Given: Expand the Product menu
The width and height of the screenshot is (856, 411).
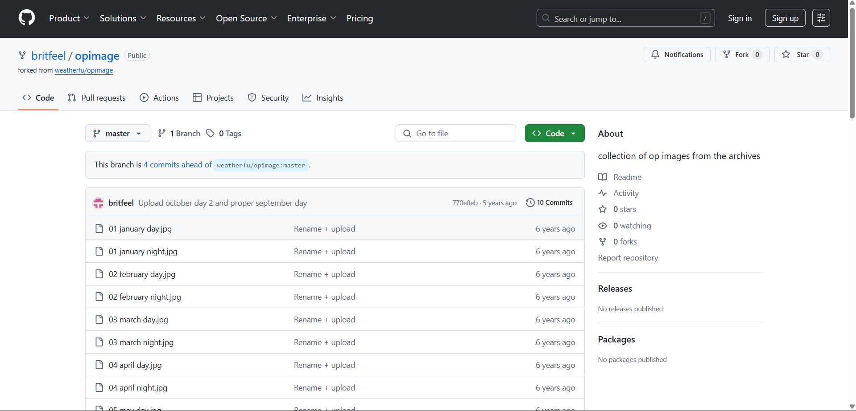Looking at the screenshot, I should (69, 18).
